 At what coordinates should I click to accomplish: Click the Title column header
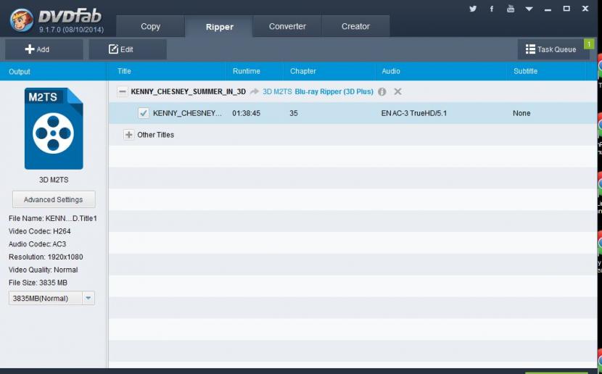(124, 71)
